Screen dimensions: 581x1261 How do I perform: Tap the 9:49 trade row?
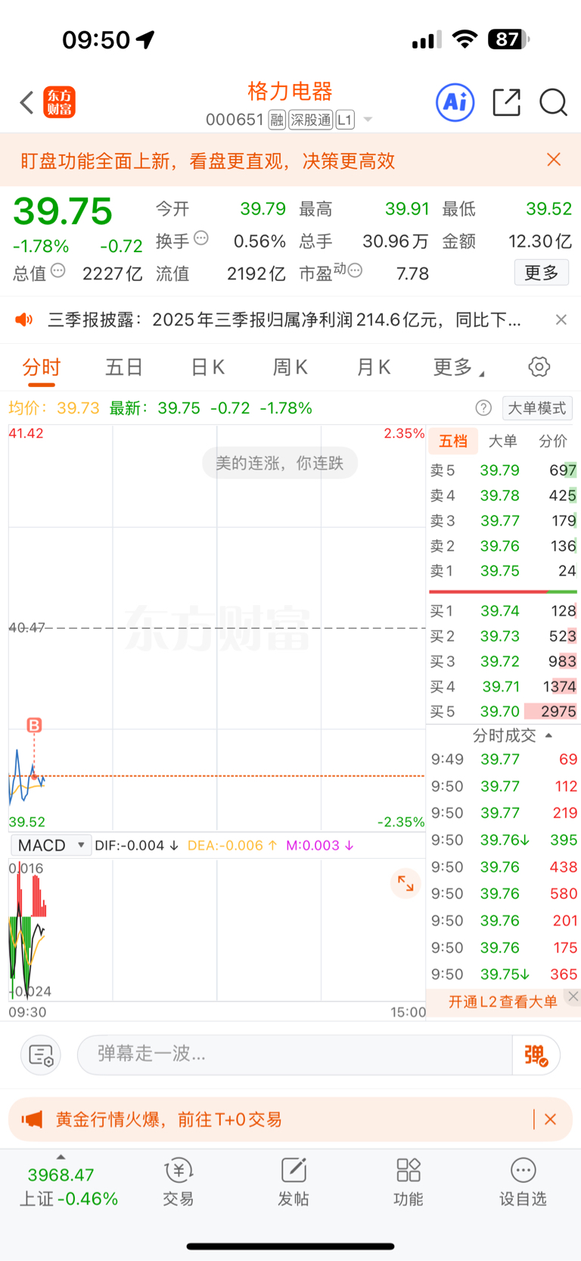[504, 760]
